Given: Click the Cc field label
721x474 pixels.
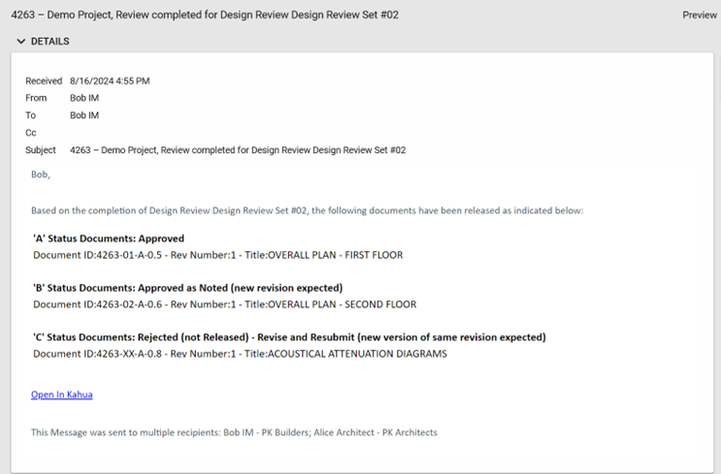Looking at the screenshot, I should (31, 133).
